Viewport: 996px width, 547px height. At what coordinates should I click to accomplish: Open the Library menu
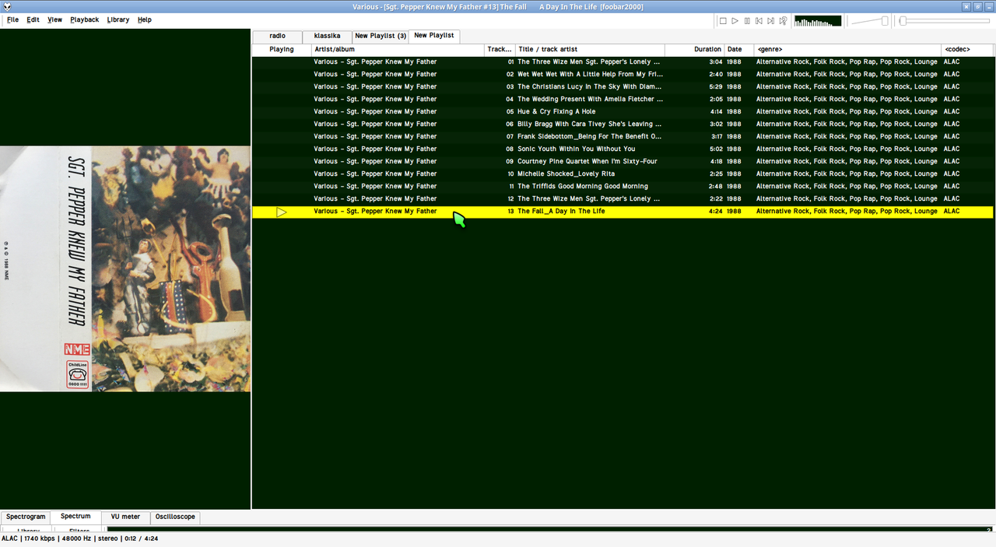(x=118, y=19)
